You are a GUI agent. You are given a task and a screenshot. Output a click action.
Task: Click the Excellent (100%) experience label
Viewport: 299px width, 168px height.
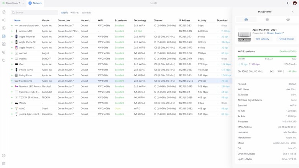point(288,51)
